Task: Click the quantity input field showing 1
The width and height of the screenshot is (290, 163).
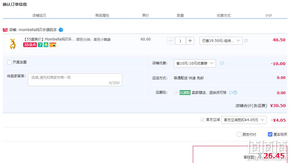Action: [x=180, y=41]
